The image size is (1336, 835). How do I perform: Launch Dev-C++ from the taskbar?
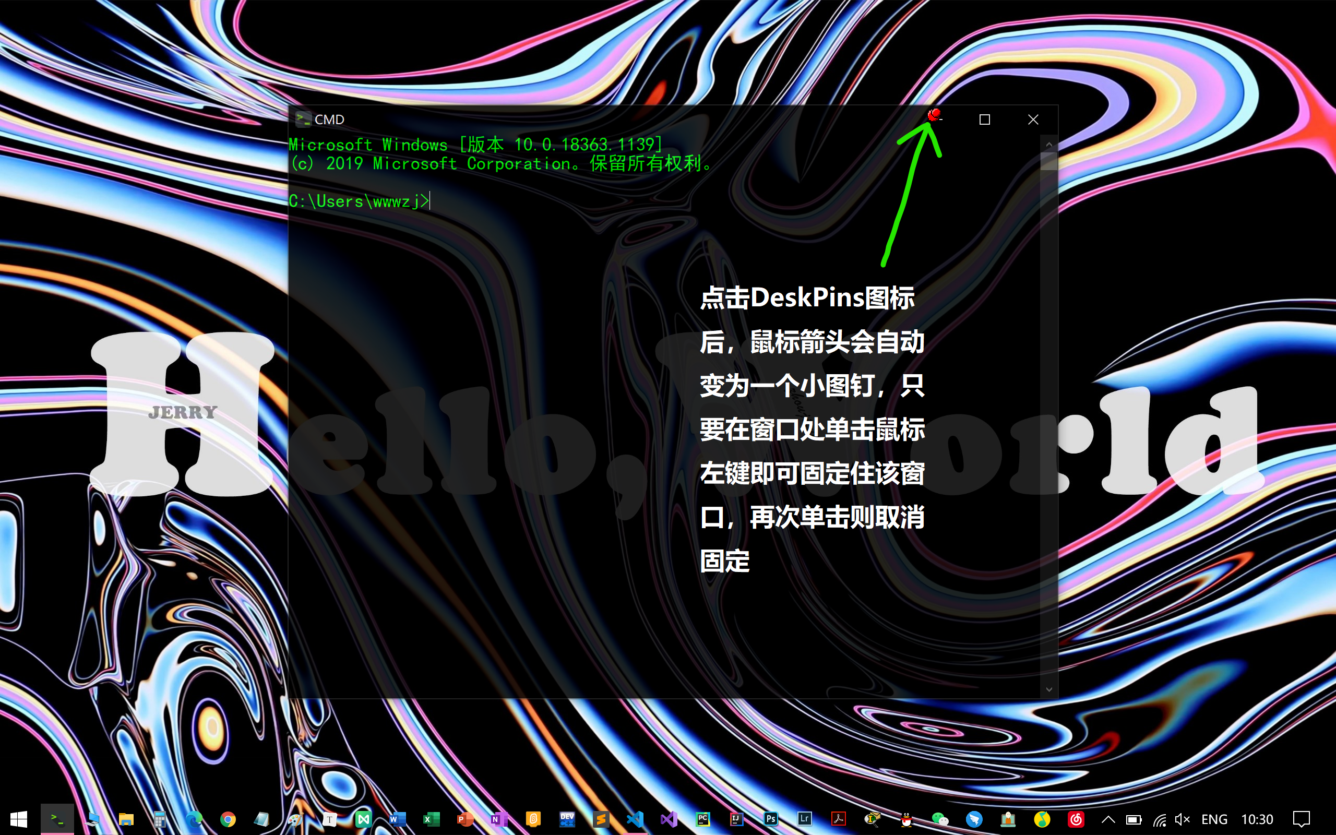[567, 819]
